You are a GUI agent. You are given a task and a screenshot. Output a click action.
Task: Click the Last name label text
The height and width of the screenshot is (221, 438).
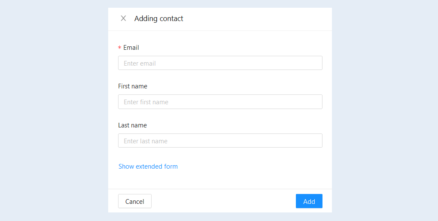click(132, 125)
